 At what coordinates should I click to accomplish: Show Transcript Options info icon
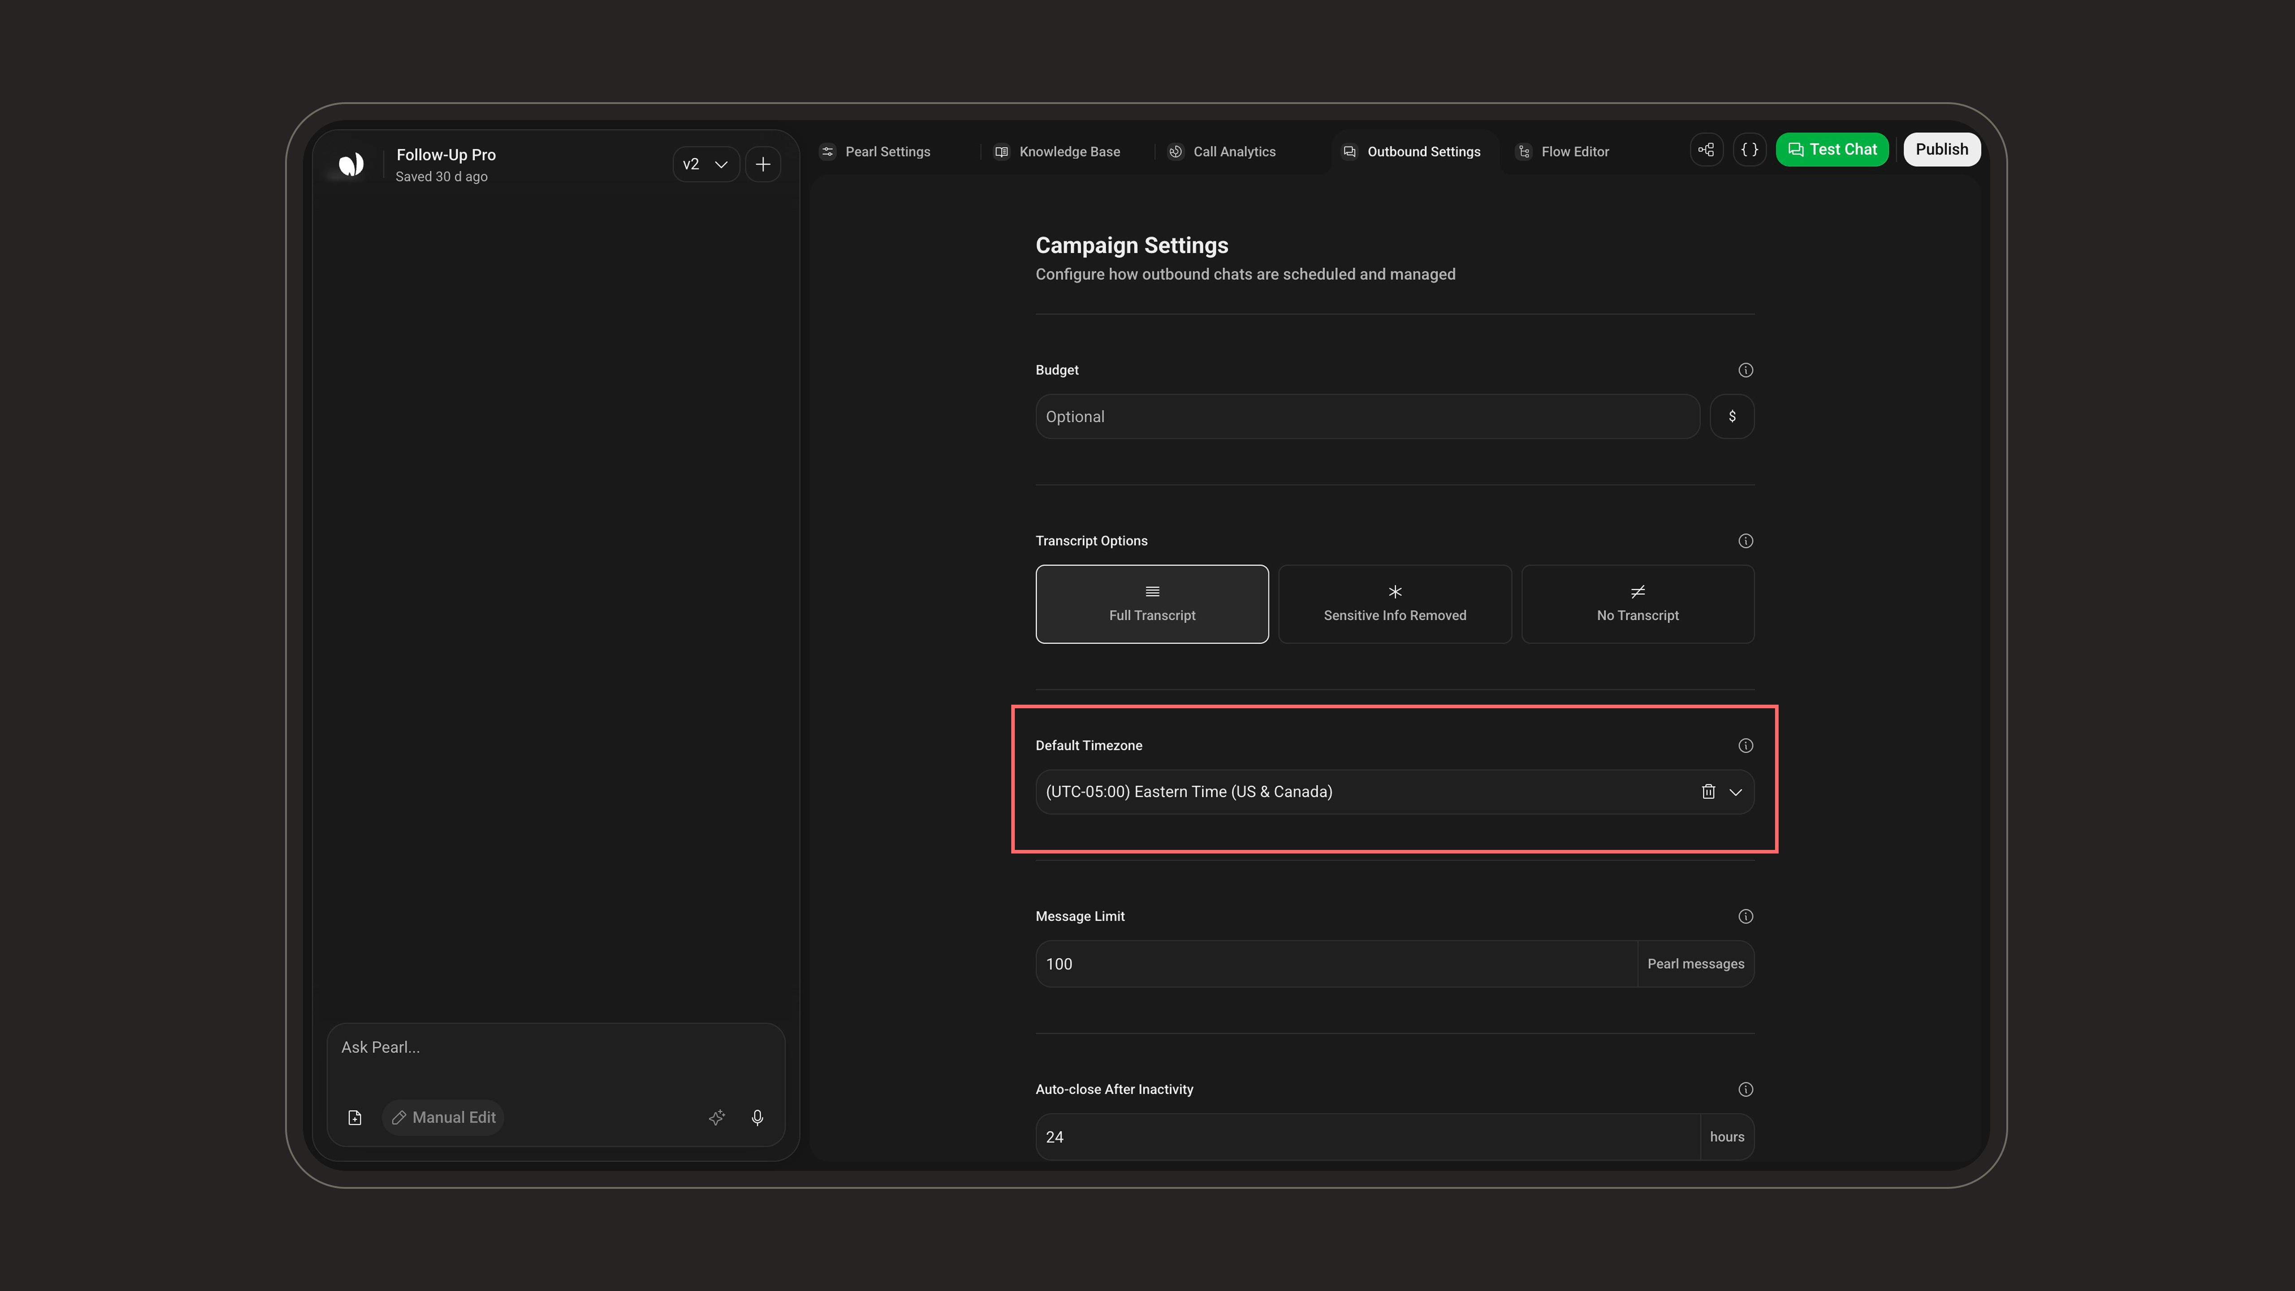(1745, 541)
